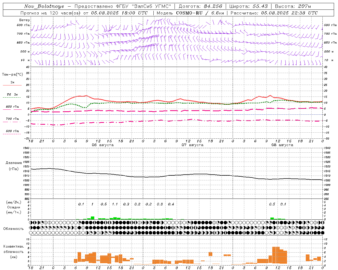Select the model label COSMO-RU / 6.6км
The width and height of the screenshot is (338, 270).
200,13
